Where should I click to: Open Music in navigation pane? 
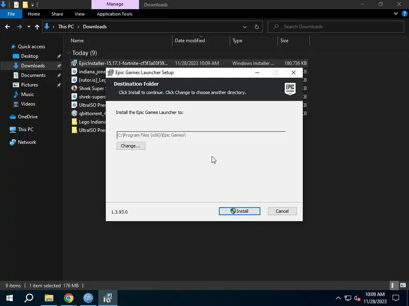point(28,94)
